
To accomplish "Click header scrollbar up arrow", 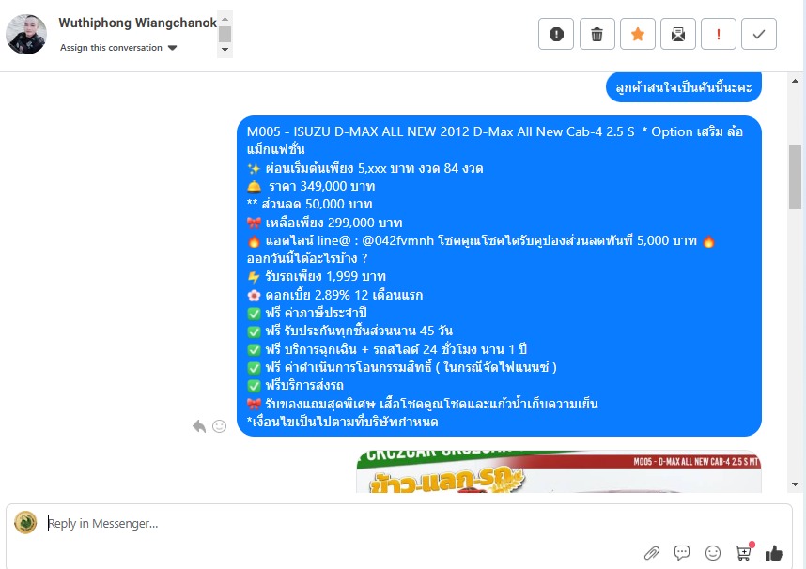I will pyautogui.click(x=225, y=18).
